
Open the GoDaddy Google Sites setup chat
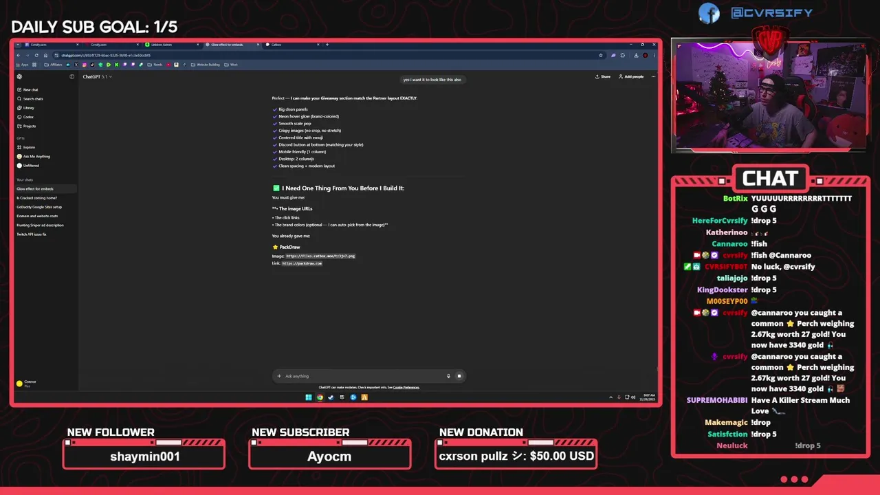coord(39,207)
